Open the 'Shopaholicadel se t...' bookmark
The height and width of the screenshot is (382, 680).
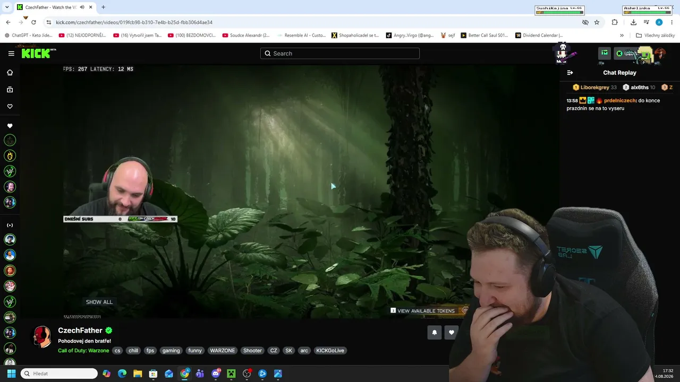click(x=355, y=36)
